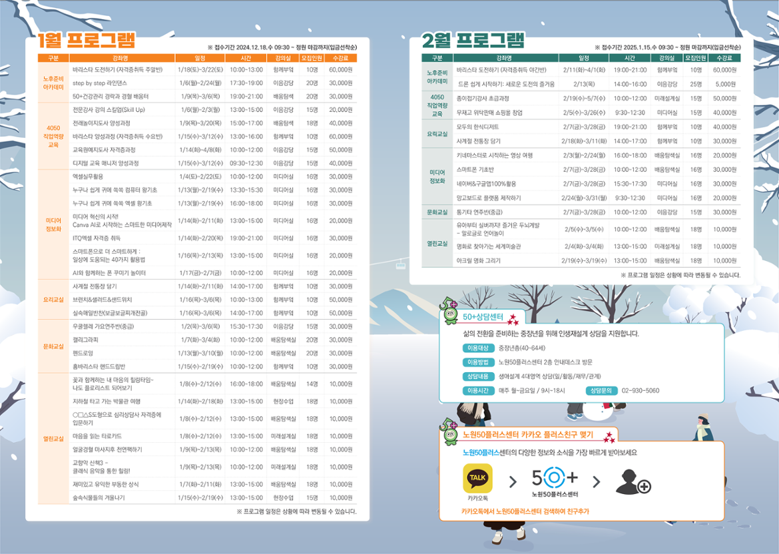This screenshot has height=554, width=779.
Task: Select row '디지털 교육 매니저 양성과정'
Action: click(213, 163)
